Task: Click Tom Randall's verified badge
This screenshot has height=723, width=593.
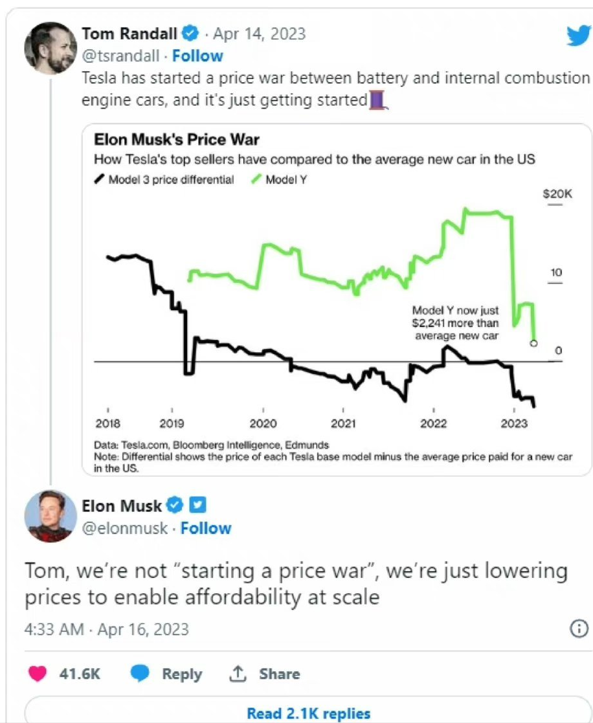Action: pyautogui.click(x=190, y=34)
